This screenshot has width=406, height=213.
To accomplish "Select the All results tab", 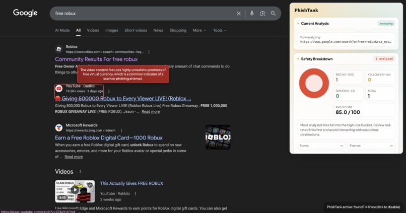I will pos(78,30).
